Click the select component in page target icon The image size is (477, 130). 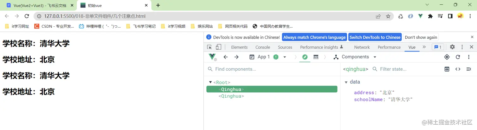pos(447,57)
